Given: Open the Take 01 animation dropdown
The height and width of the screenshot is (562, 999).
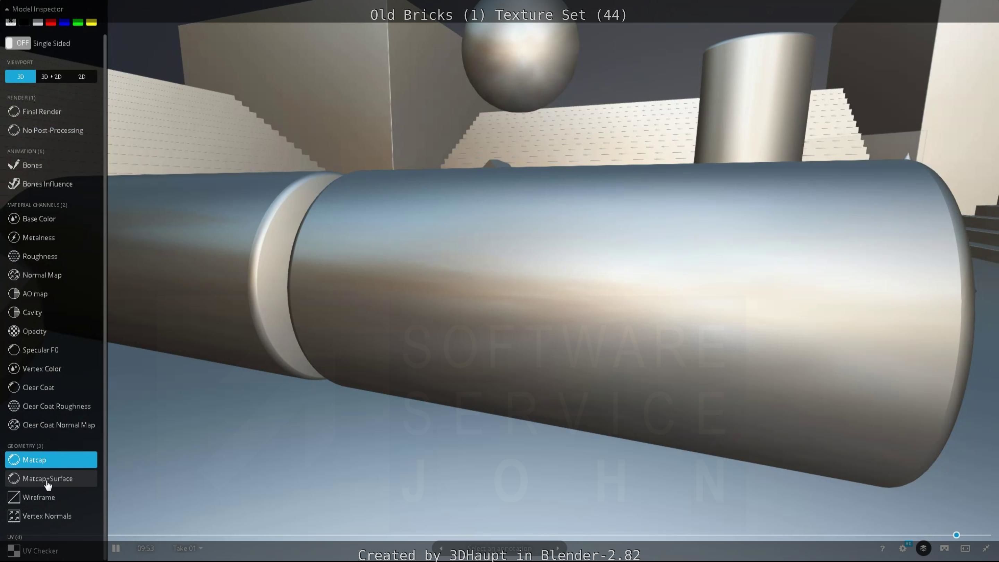Looking at the screenshot, I should point(188,548).
